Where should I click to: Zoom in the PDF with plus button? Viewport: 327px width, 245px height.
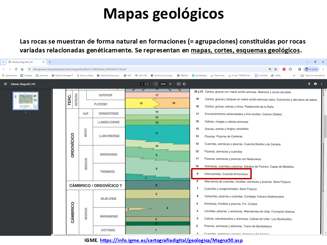(170, 84)
